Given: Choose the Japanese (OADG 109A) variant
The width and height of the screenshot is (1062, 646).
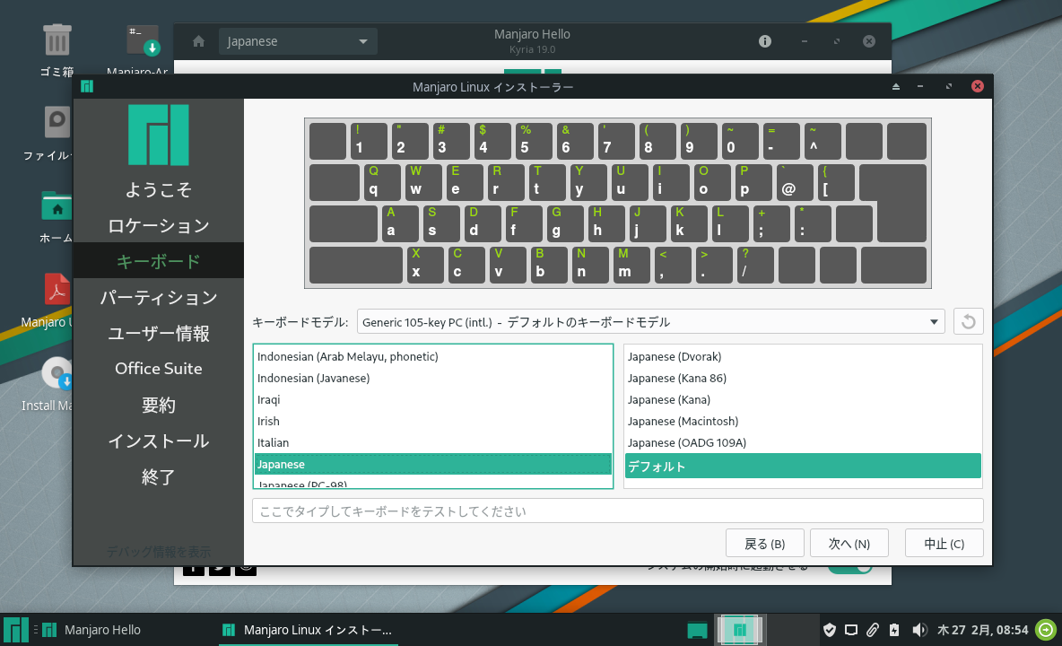Looking at the screenshot, I should click(803, 443).
